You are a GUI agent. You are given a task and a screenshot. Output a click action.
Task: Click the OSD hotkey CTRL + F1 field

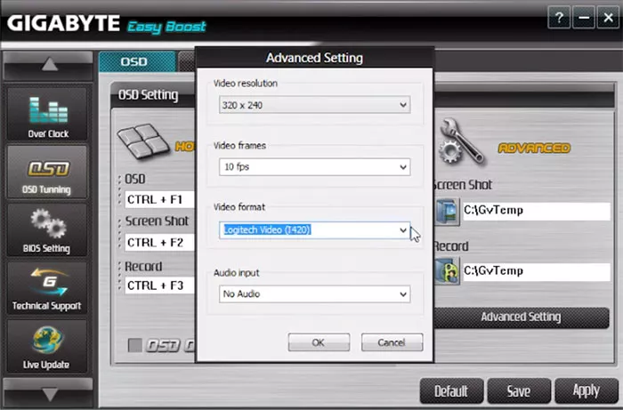[159, 199]
